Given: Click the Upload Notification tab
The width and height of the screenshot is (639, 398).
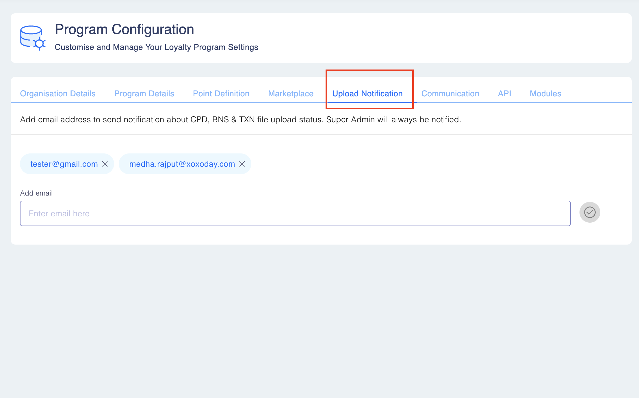Looking at the screenshot, I should tap(367, 93).
